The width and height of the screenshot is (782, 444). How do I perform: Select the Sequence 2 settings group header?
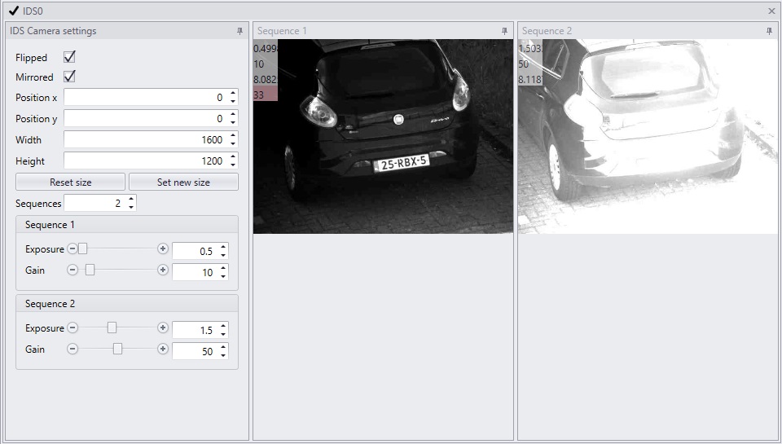[x=127, y=303]
